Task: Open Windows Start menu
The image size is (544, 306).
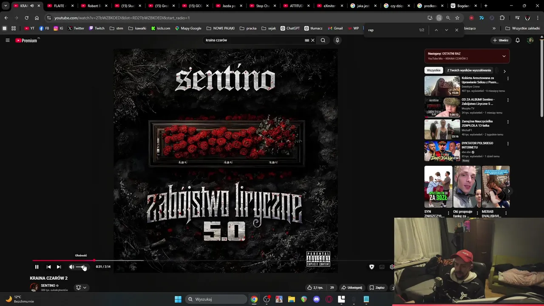Action: [x=178, y=299]
